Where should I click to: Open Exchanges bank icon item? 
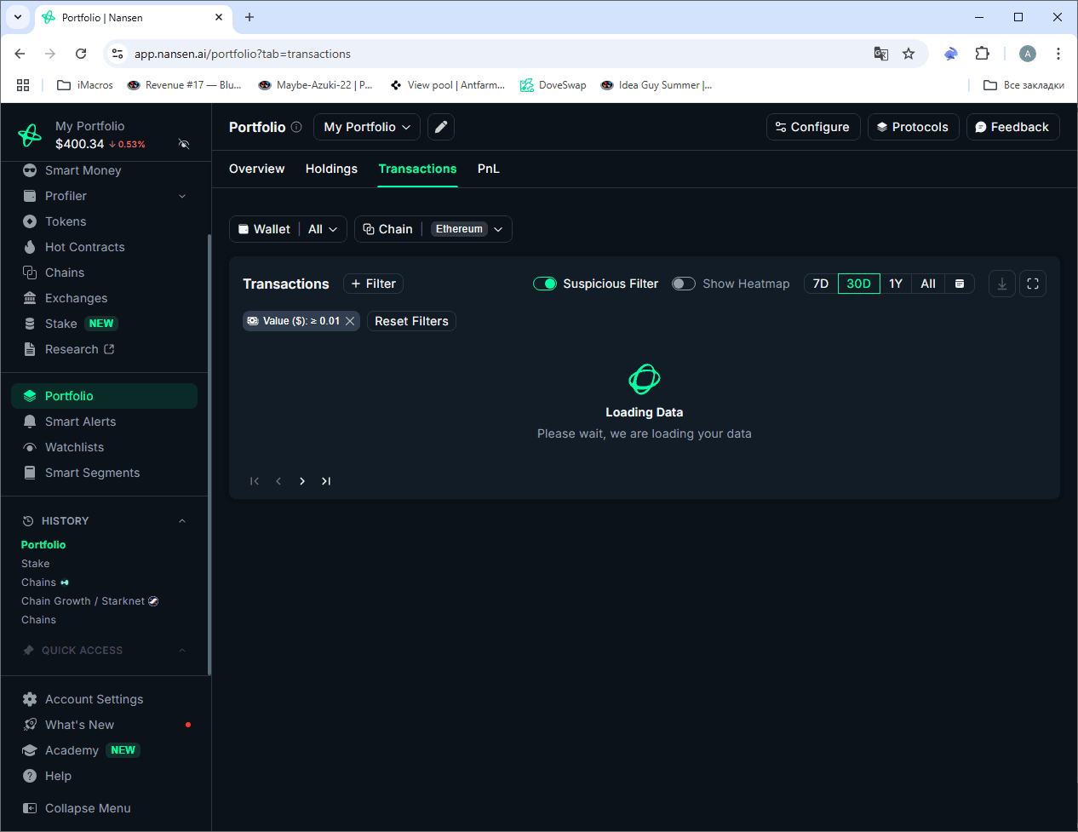30,298
